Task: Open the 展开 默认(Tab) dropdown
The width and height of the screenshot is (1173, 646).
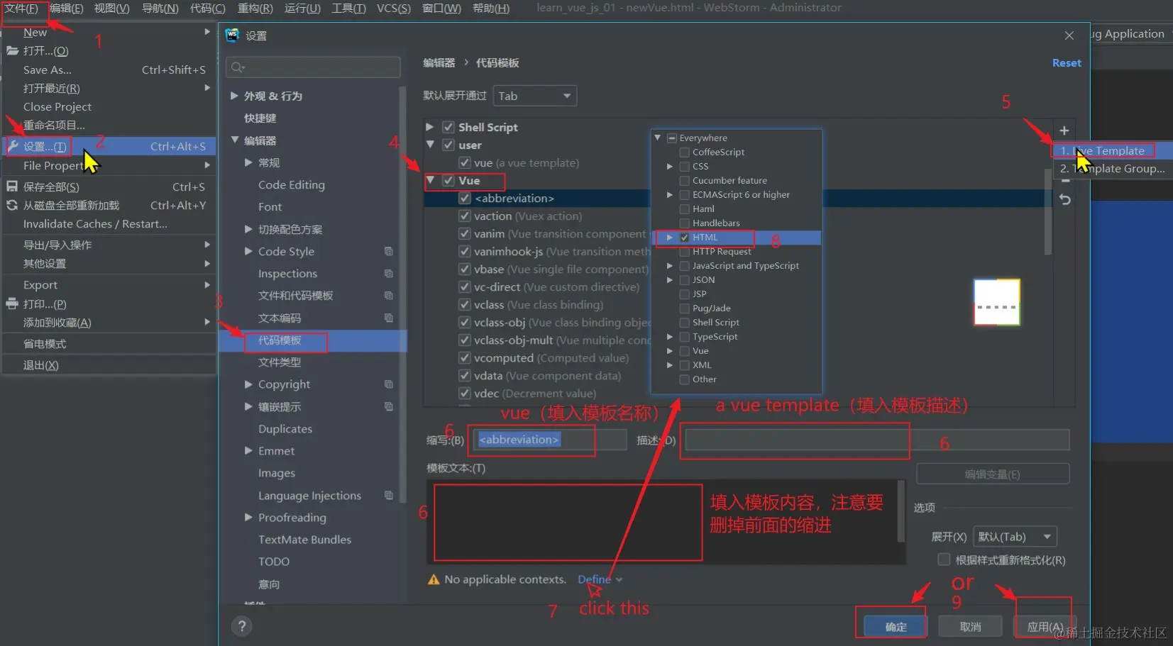Action: 1015,537
